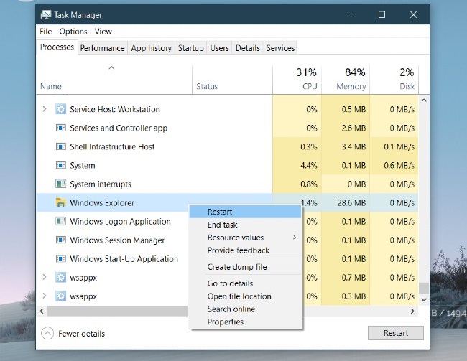Click the Restart button at bottom right
The height and width of the screenshot is (361, 467).
tap(396, 333)
